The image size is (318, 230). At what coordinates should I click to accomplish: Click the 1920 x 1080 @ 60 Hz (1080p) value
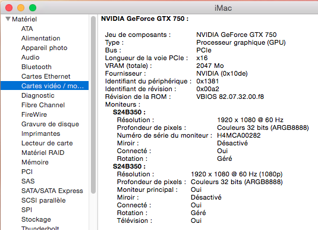pos(237,174)
